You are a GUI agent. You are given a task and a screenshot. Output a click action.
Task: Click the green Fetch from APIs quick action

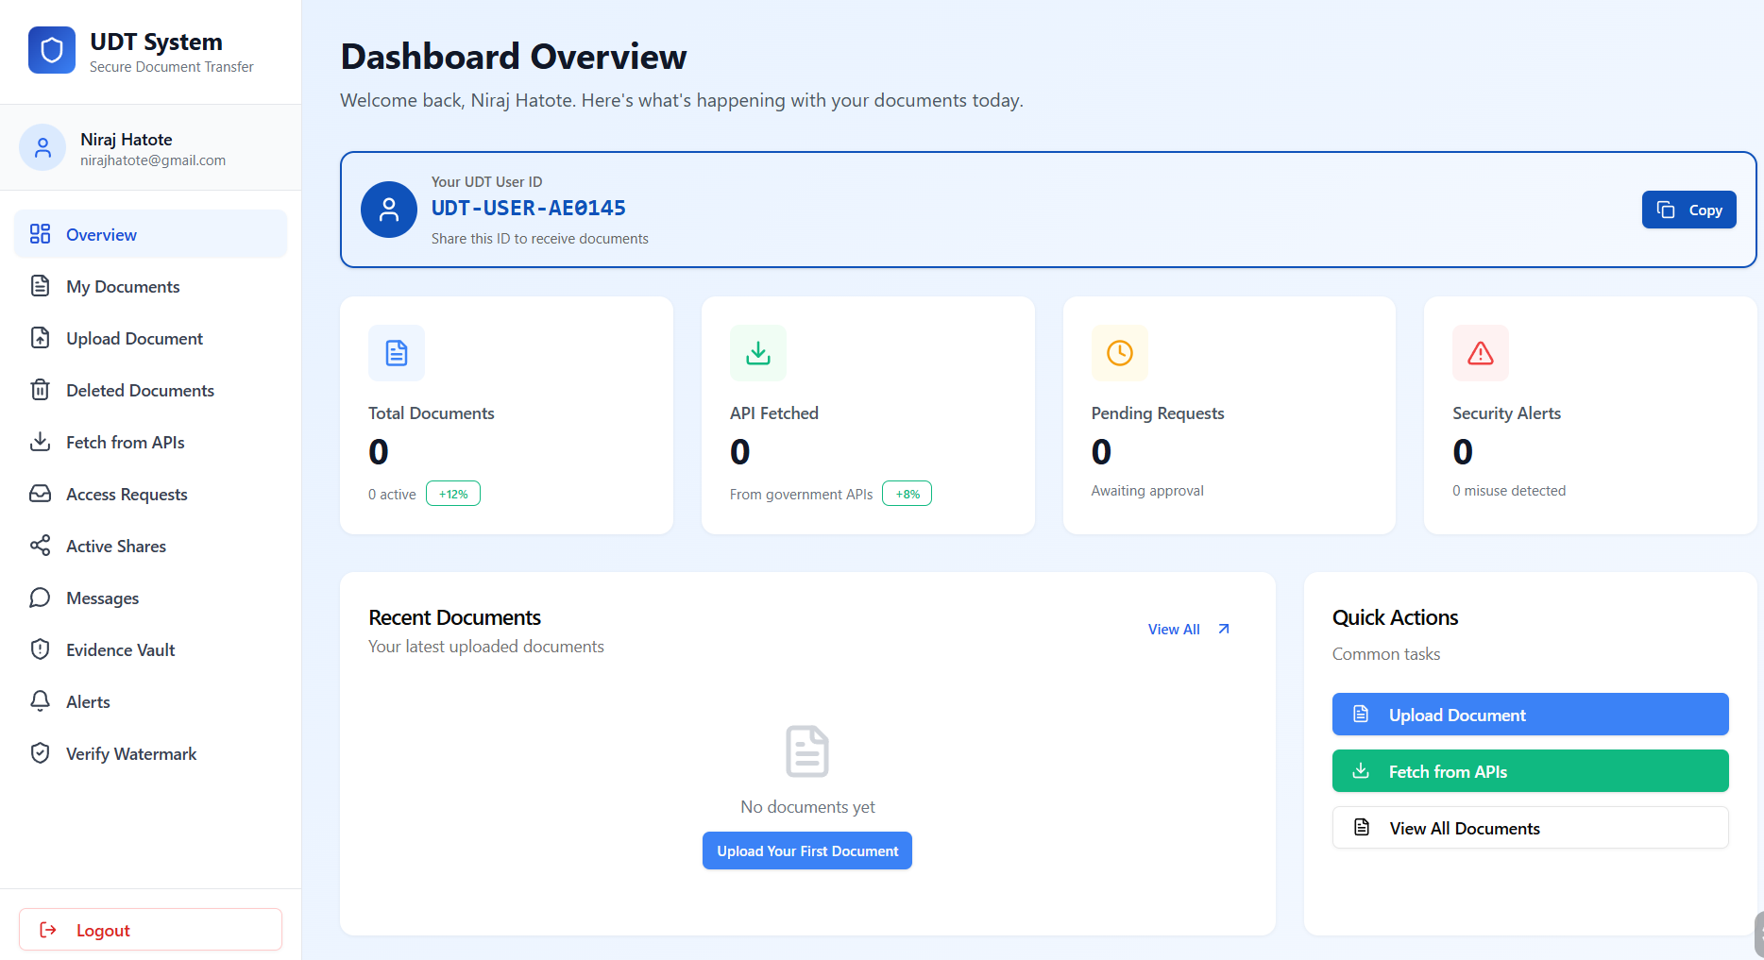tap(1530, 770)
